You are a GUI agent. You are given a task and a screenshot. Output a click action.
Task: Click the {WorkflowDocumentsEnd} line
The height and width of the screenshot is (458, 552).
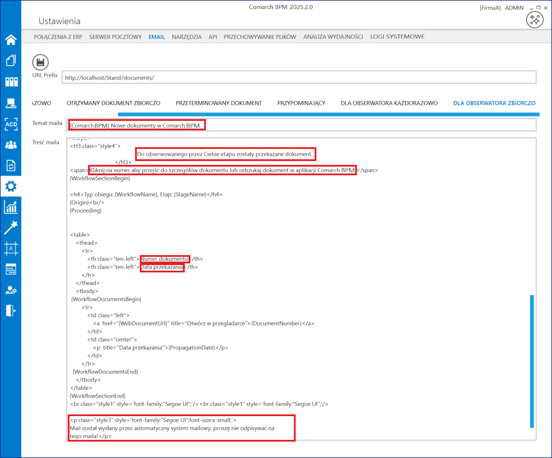tap(105, 372)
